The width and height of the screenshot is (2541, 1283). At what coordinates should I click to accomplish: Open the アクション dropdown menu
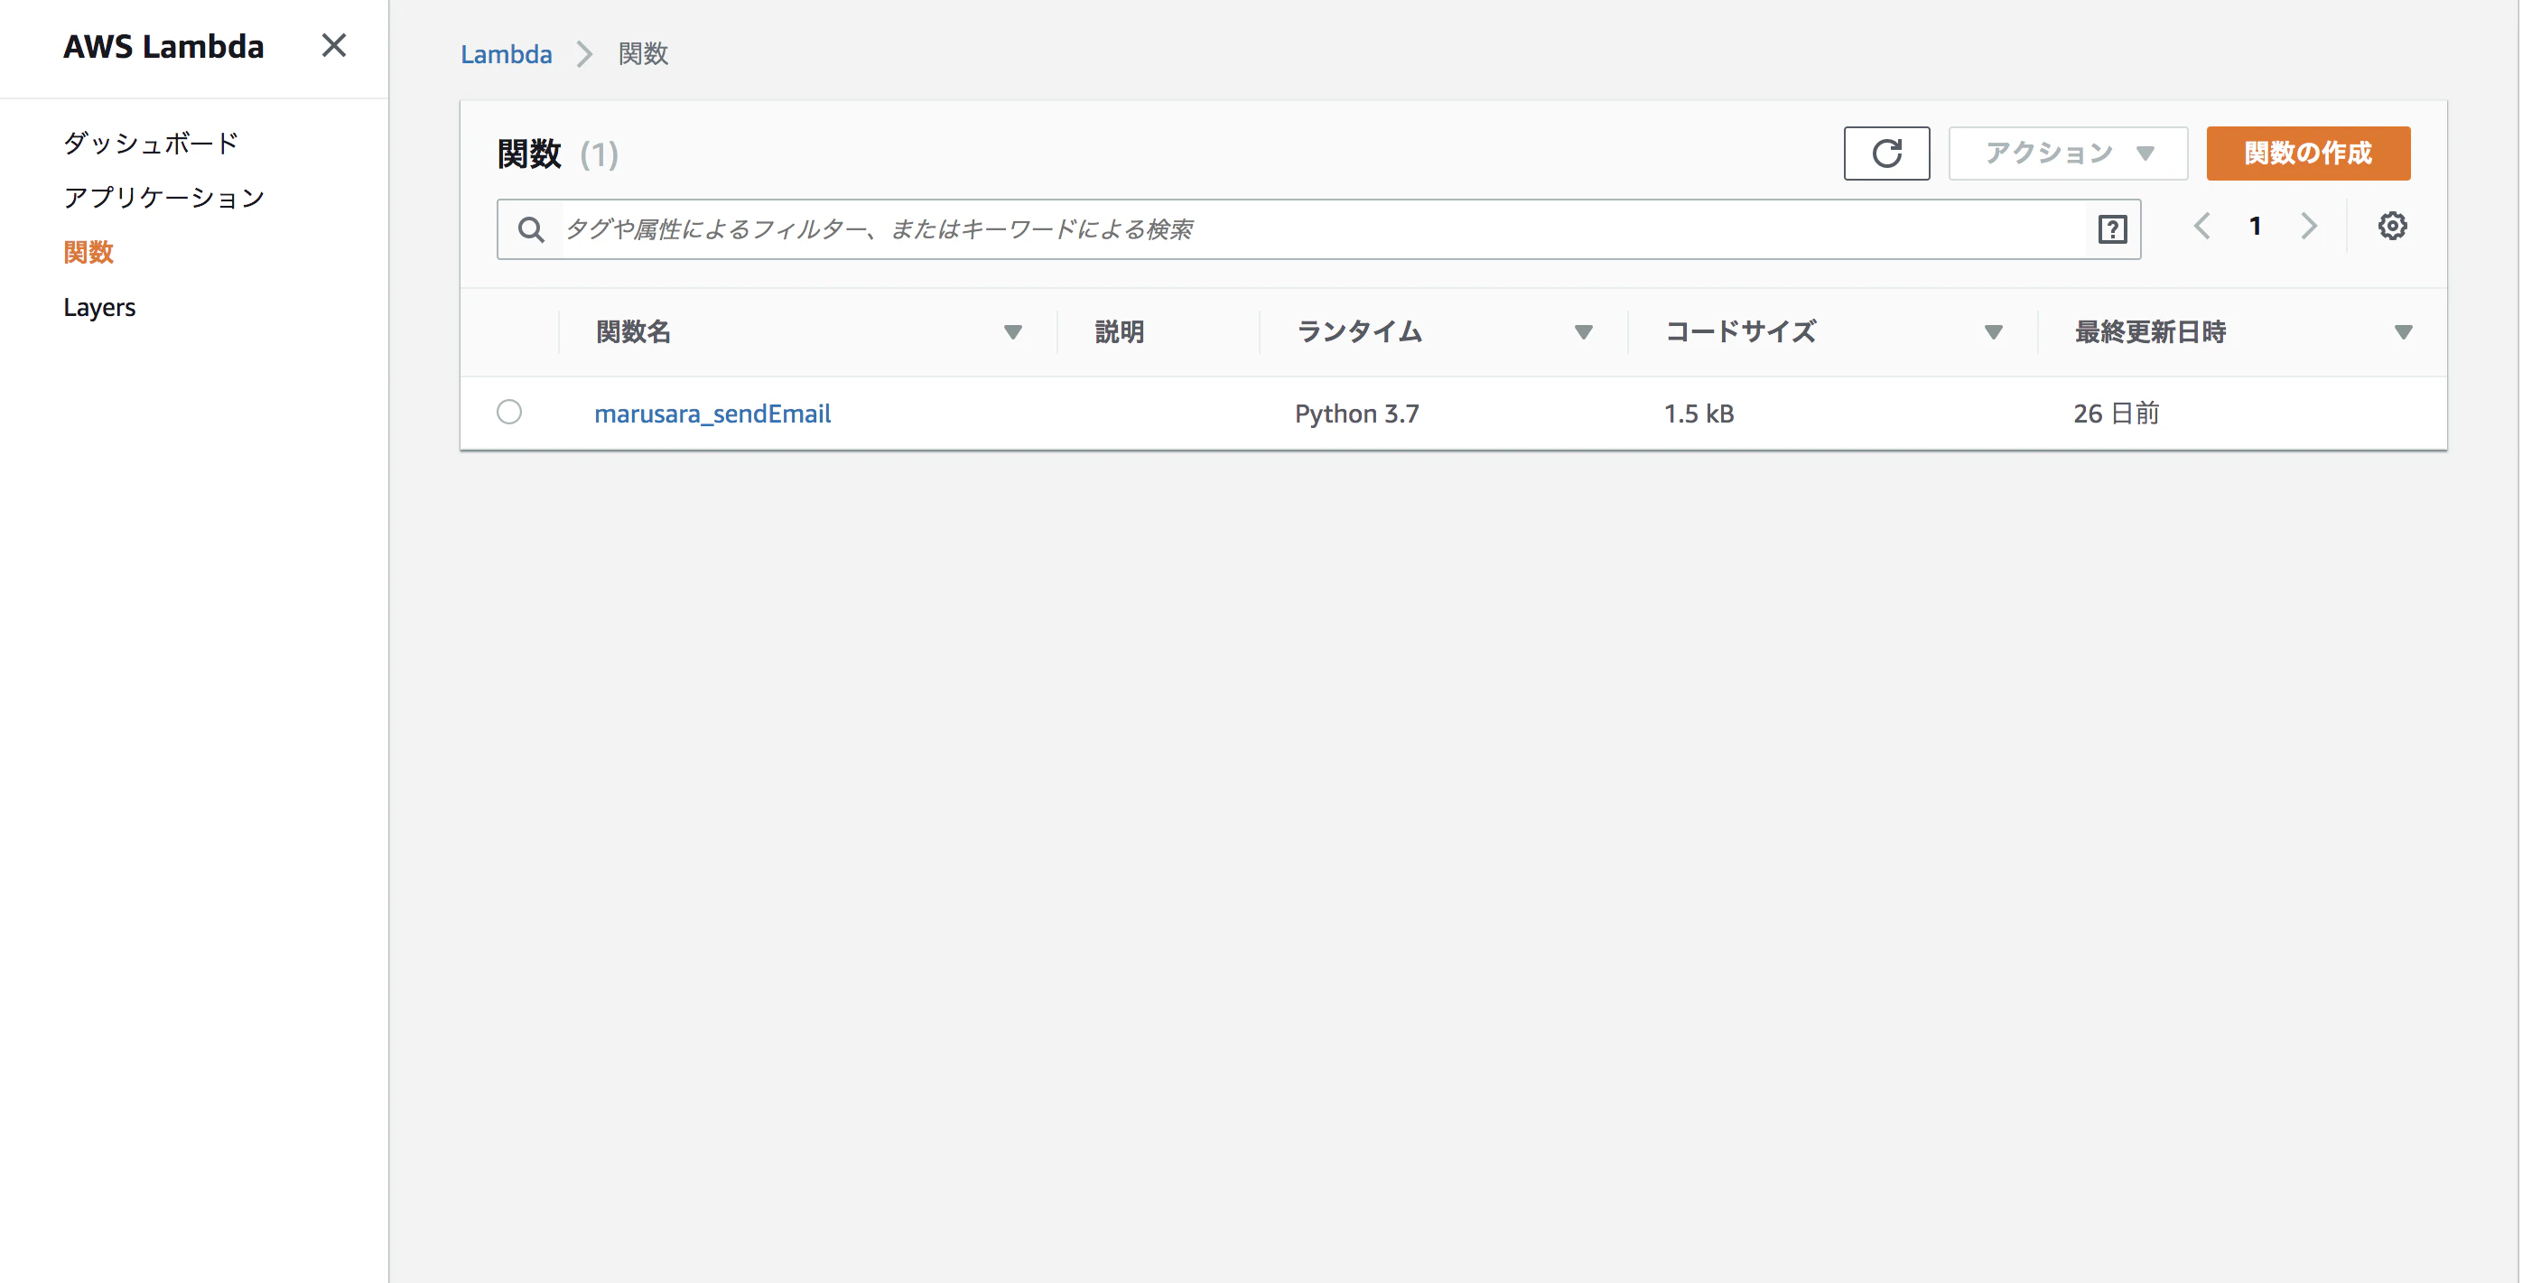point(2068,153)
